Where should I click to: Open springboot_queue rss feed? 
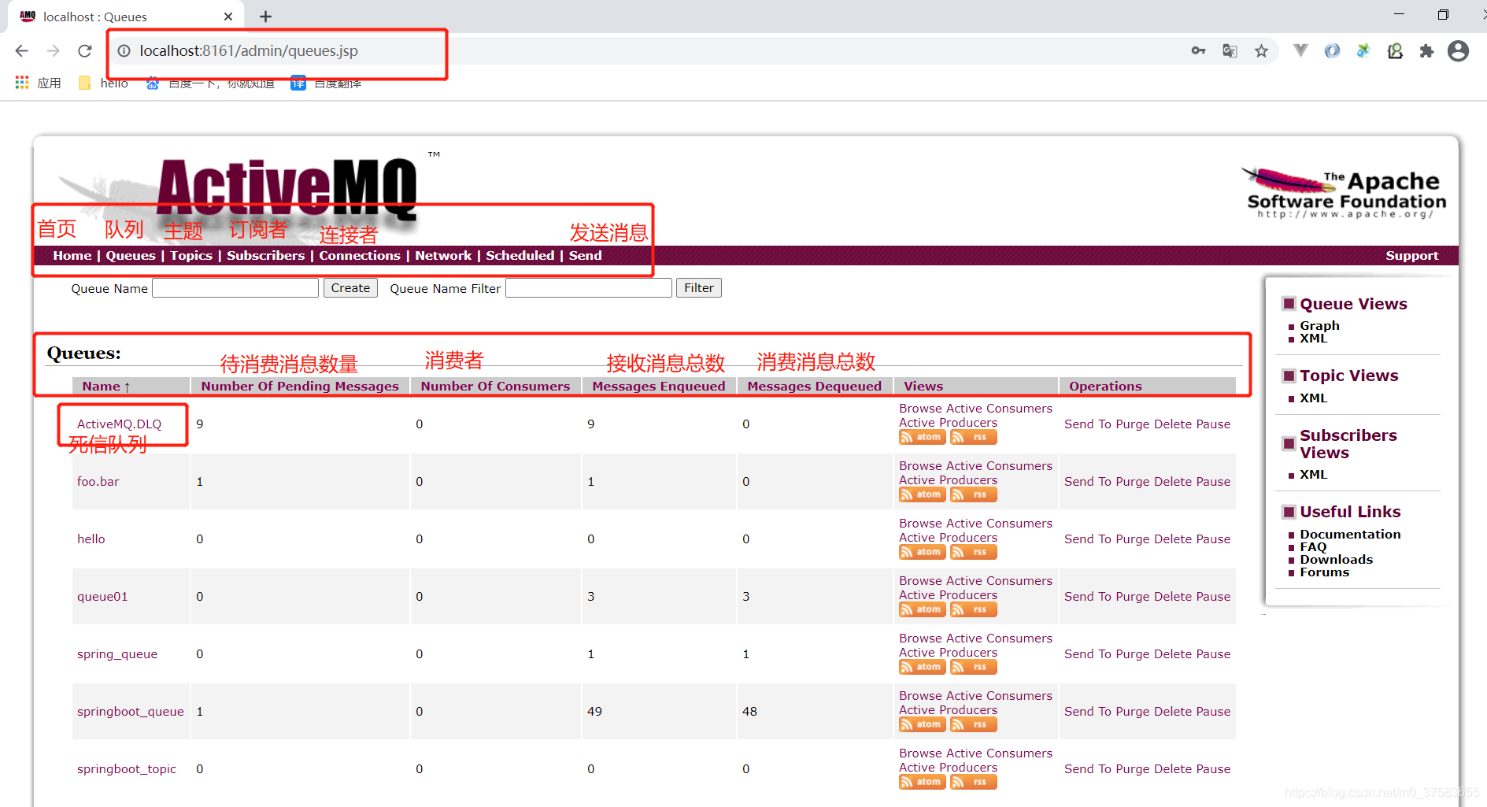[973, 724]
